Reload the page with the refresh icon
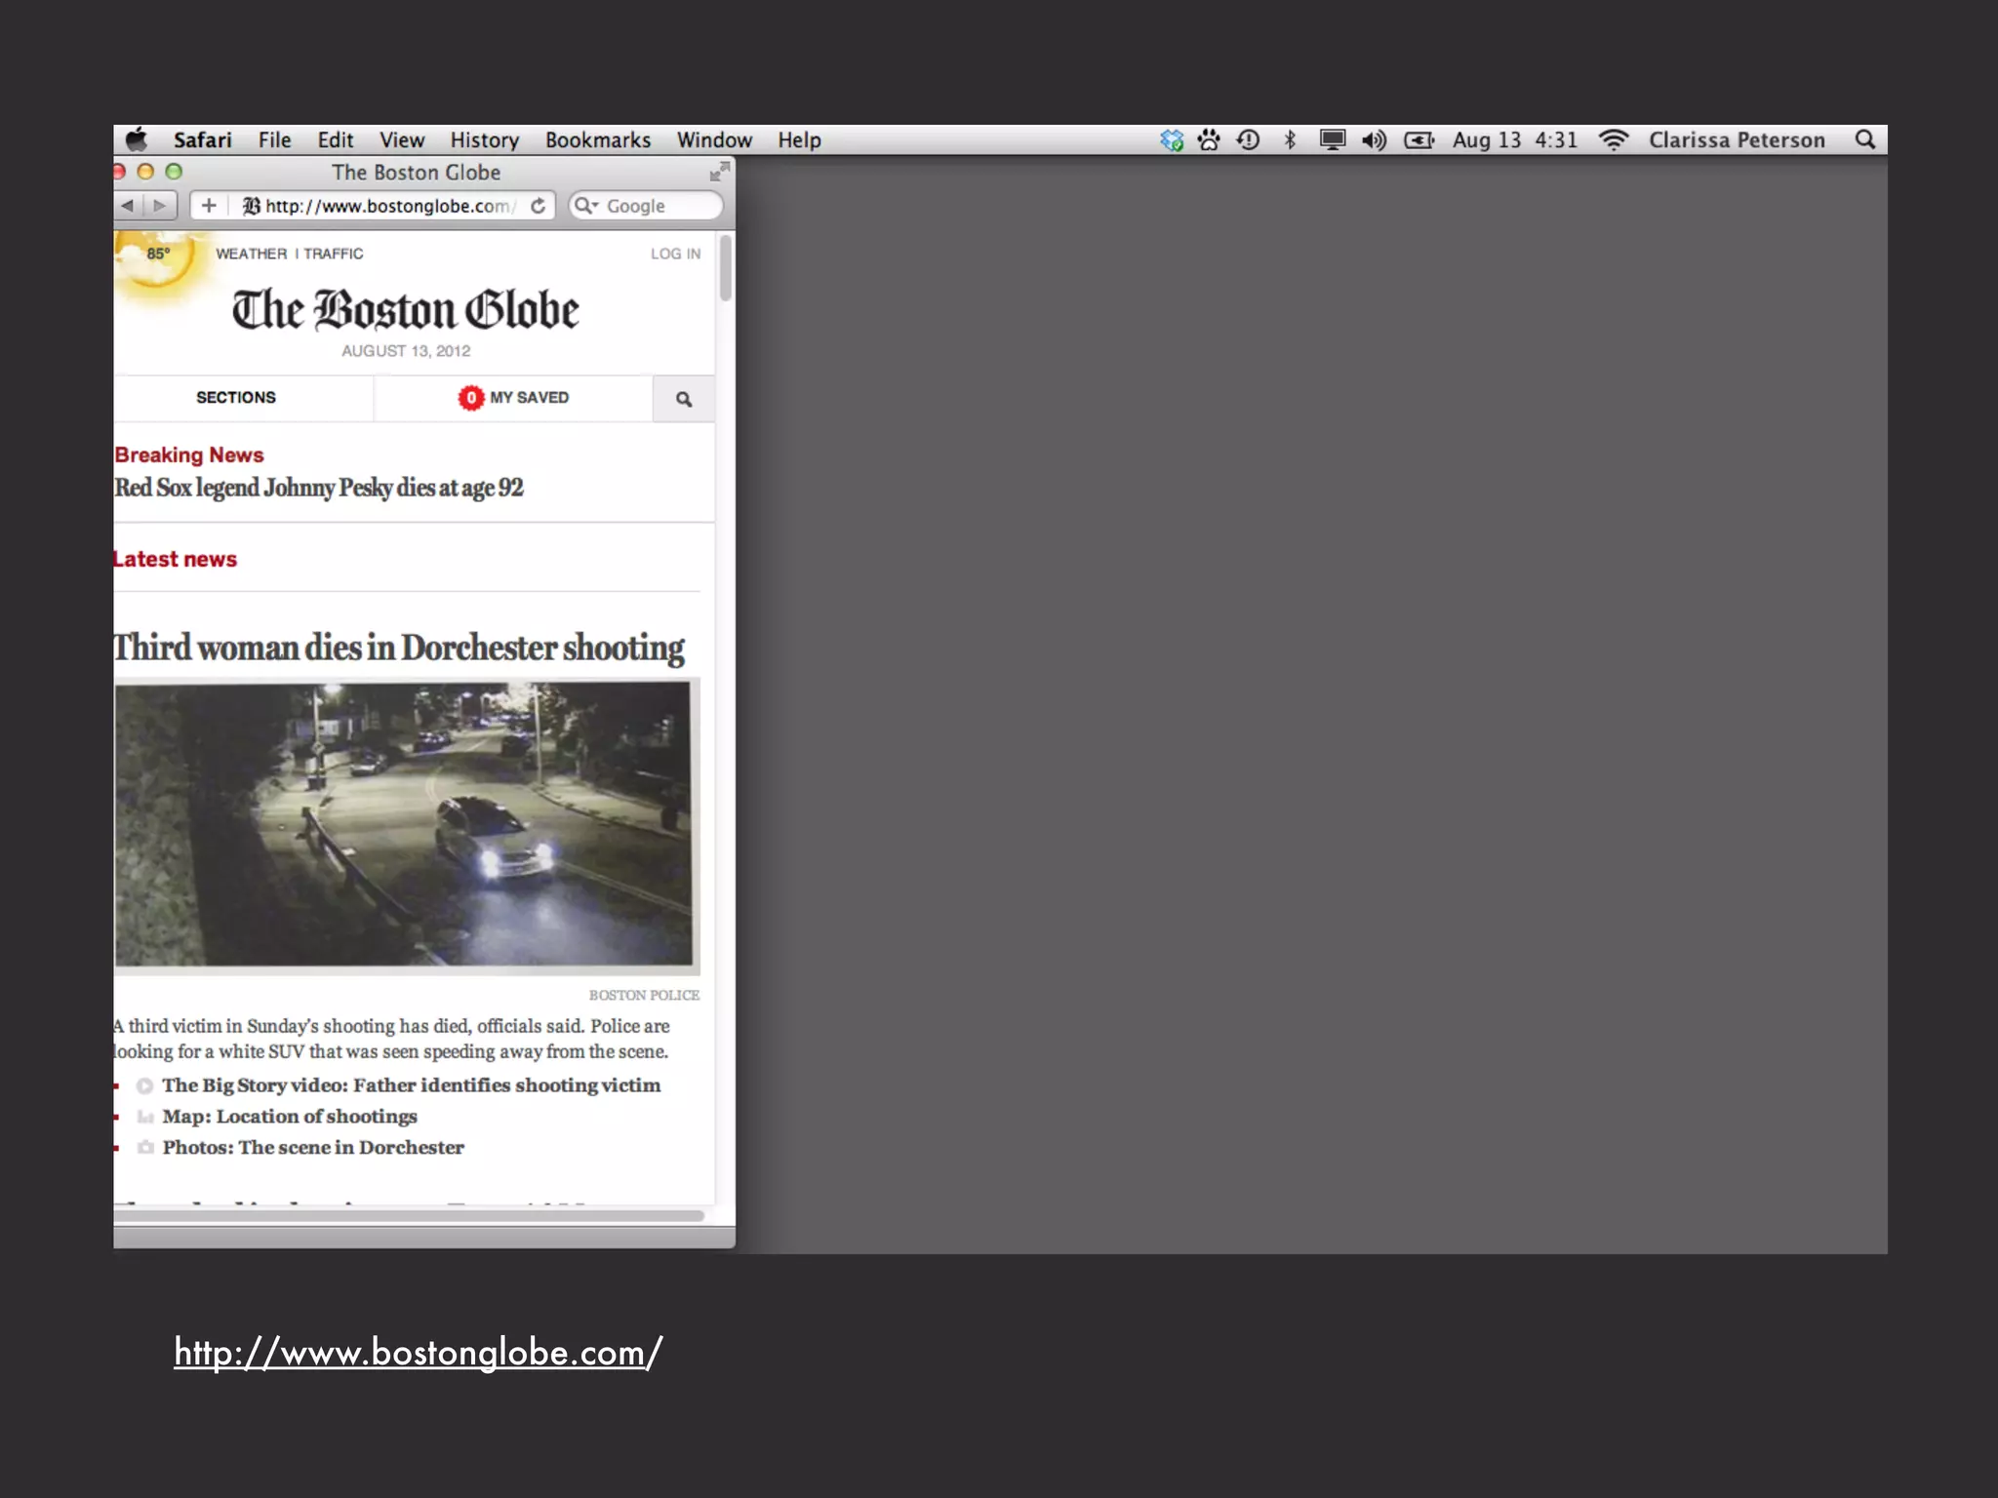The width and height of the screenshot is (1998, 1498). tap(539, 205)
